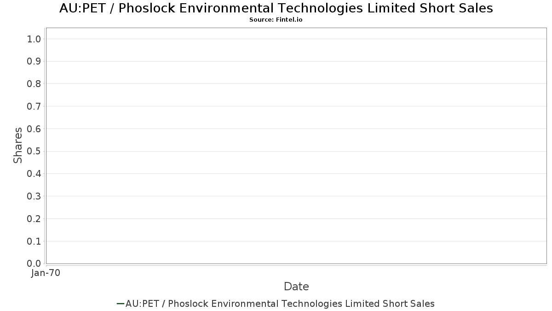
Task: Select the 0.6 y-axis tick label
Action: [34, 129]
